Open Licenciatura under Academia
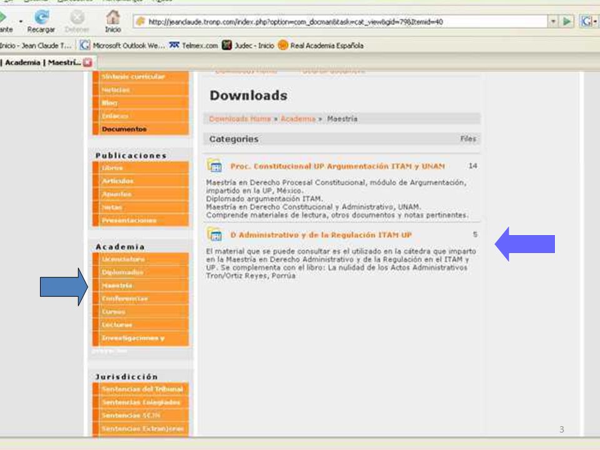The image size is (600, 450). pos(141,259)
